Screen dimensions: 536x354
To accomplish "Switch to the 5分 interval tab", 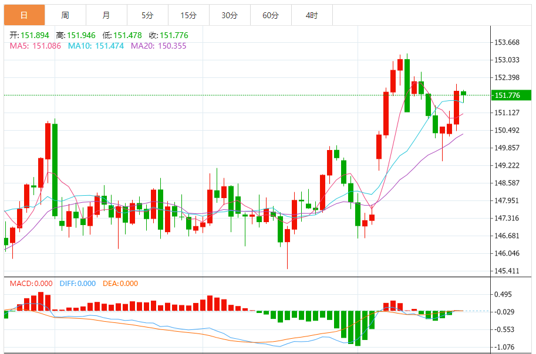I will [147, 15].
